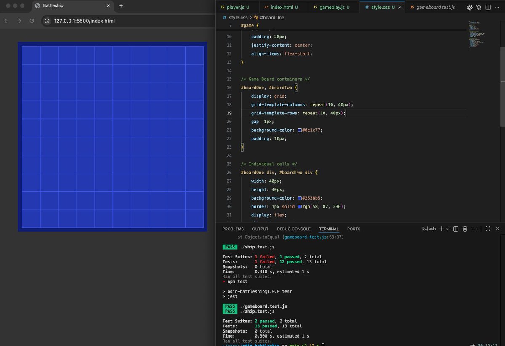Open the ChatGPT icon in editor toolbar
Screen dimensions: 505x346
pos(470,7)
